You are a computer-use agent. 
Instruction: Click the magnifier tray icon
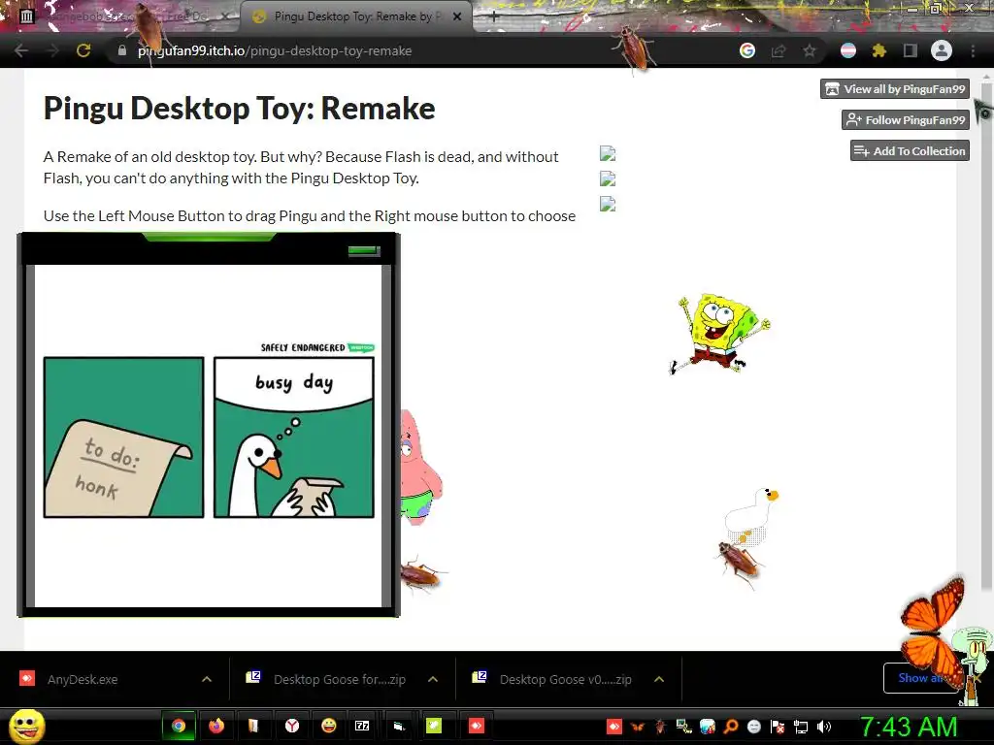click(730, 727)
